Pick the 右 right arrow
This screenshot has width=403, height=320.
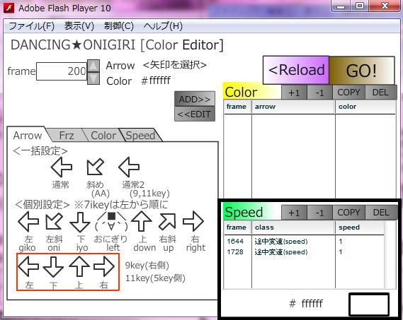click(x=193, y=221)
